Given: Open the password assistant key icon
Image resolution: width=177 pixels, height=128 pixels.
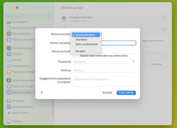Looking at the screenshot, I should pos(133,62).
